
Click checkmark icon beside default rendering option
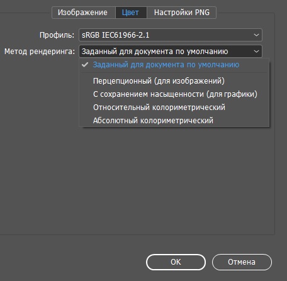(85, 65)
